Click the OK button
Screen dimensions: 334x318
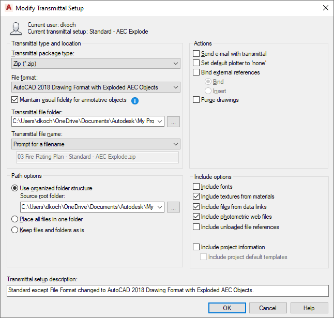(227, 308)
